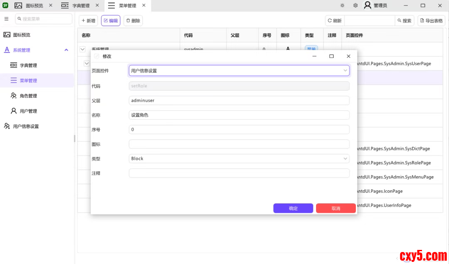This screenshot has width=449, height=264.
Task: Cancel the dialog with 取消
Action: click(x=336, y=208)
